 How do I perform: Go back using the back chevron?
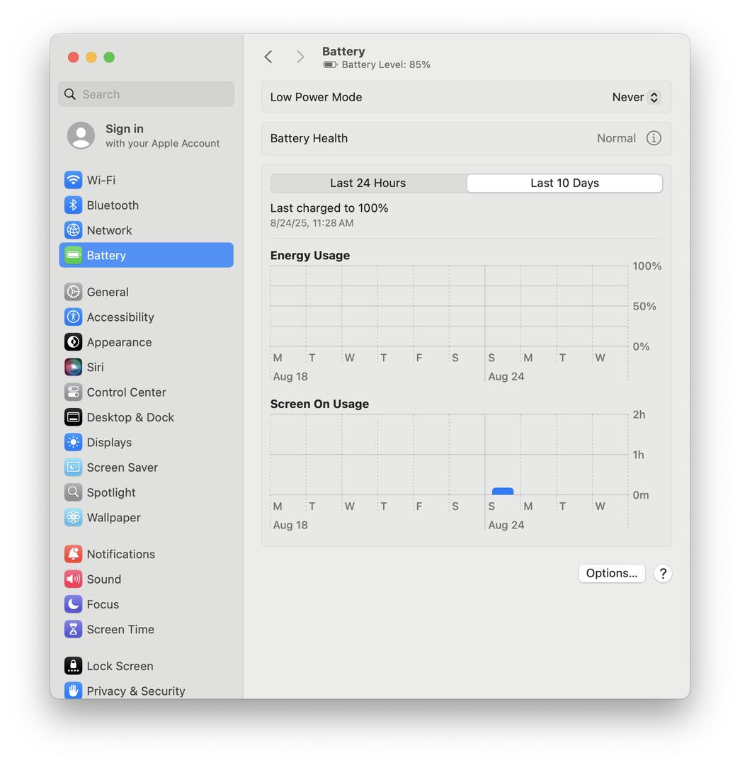coord(268,57)
